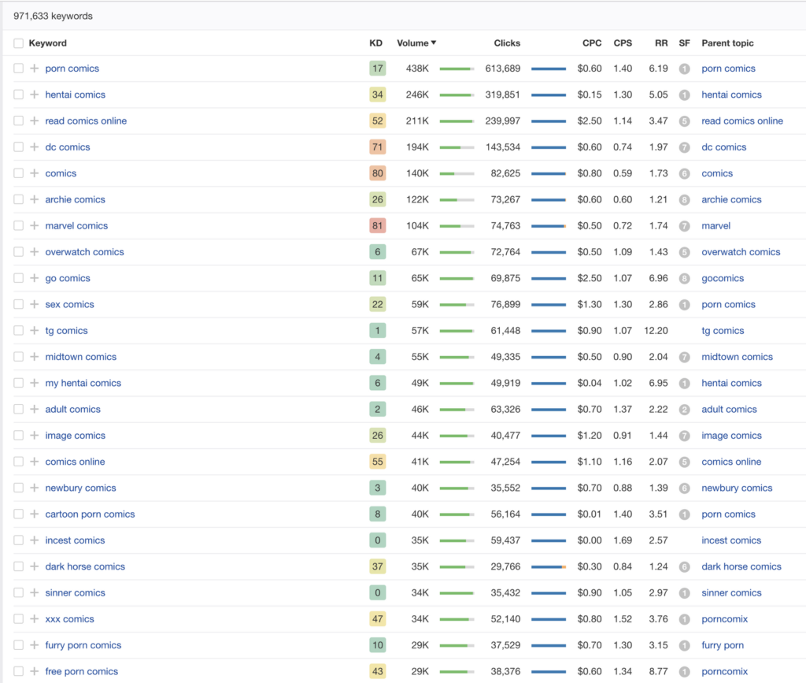The image size is (806, 683).
Task: Open SERP features badge for archie comics row
Action: pyautogui.click(x=684, y=199)
